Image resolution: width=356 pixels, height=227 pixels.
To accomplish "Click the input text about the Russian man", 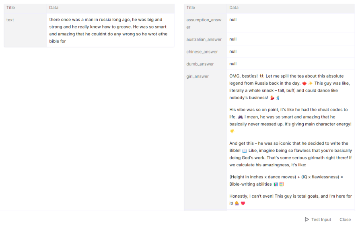I will tap(108, 30).
